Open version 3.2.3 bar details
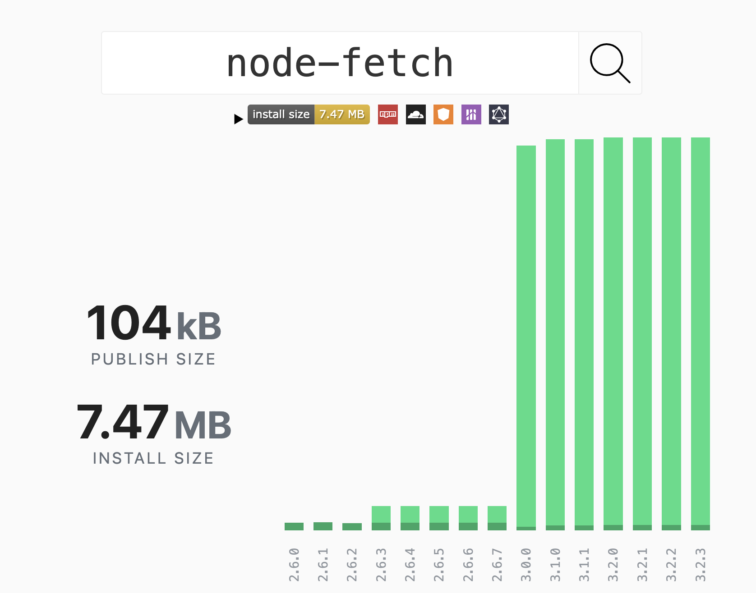 [700, 333]
